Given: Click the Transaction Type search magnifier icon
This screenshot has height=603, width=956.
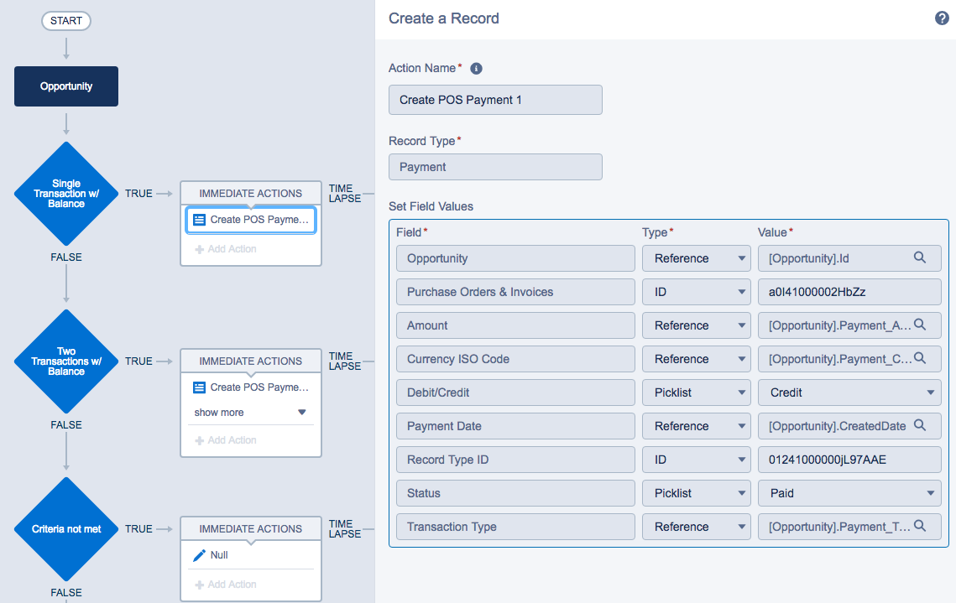Looking at the screenshot, I should (920, 527).
